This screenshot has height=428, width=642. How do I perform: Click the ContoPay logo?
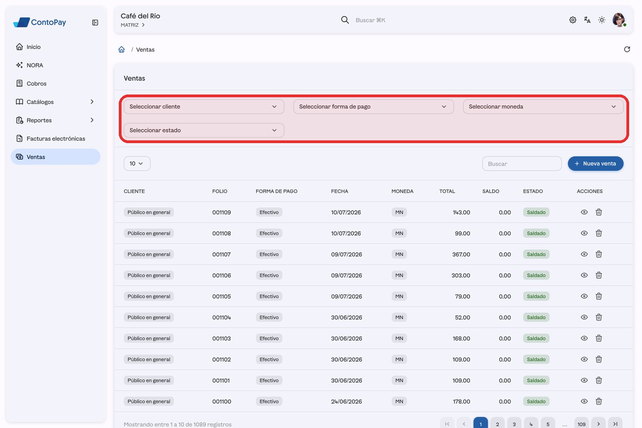40,22
